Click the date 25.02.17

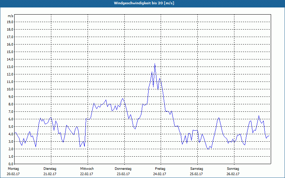click(196, 174)
